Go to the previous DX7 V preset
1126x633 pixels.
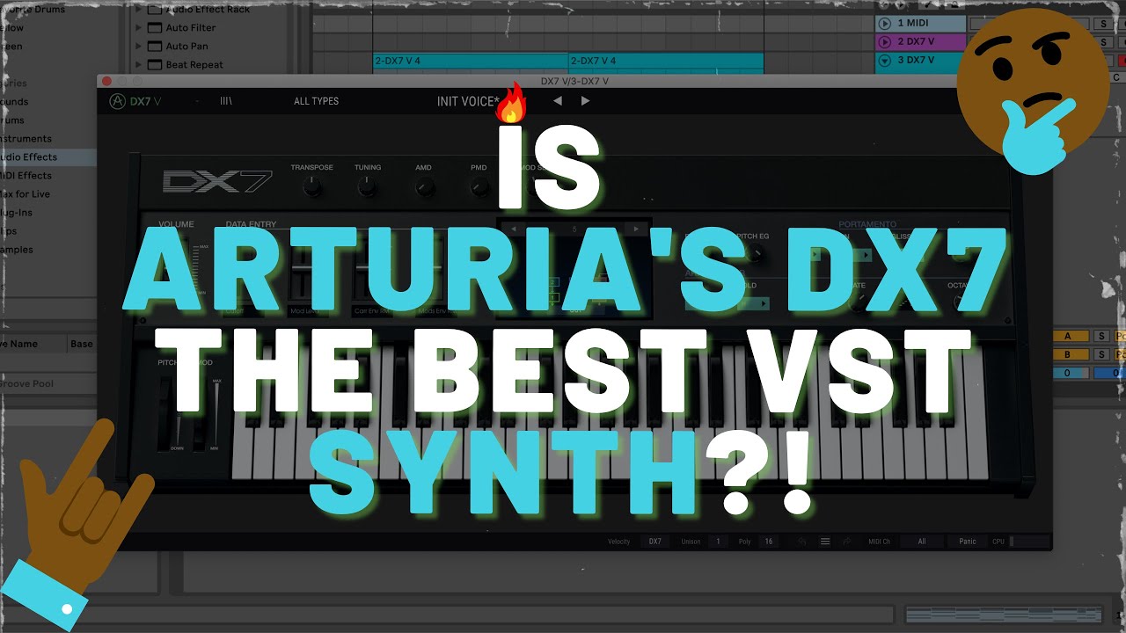[x=557, y=101]
